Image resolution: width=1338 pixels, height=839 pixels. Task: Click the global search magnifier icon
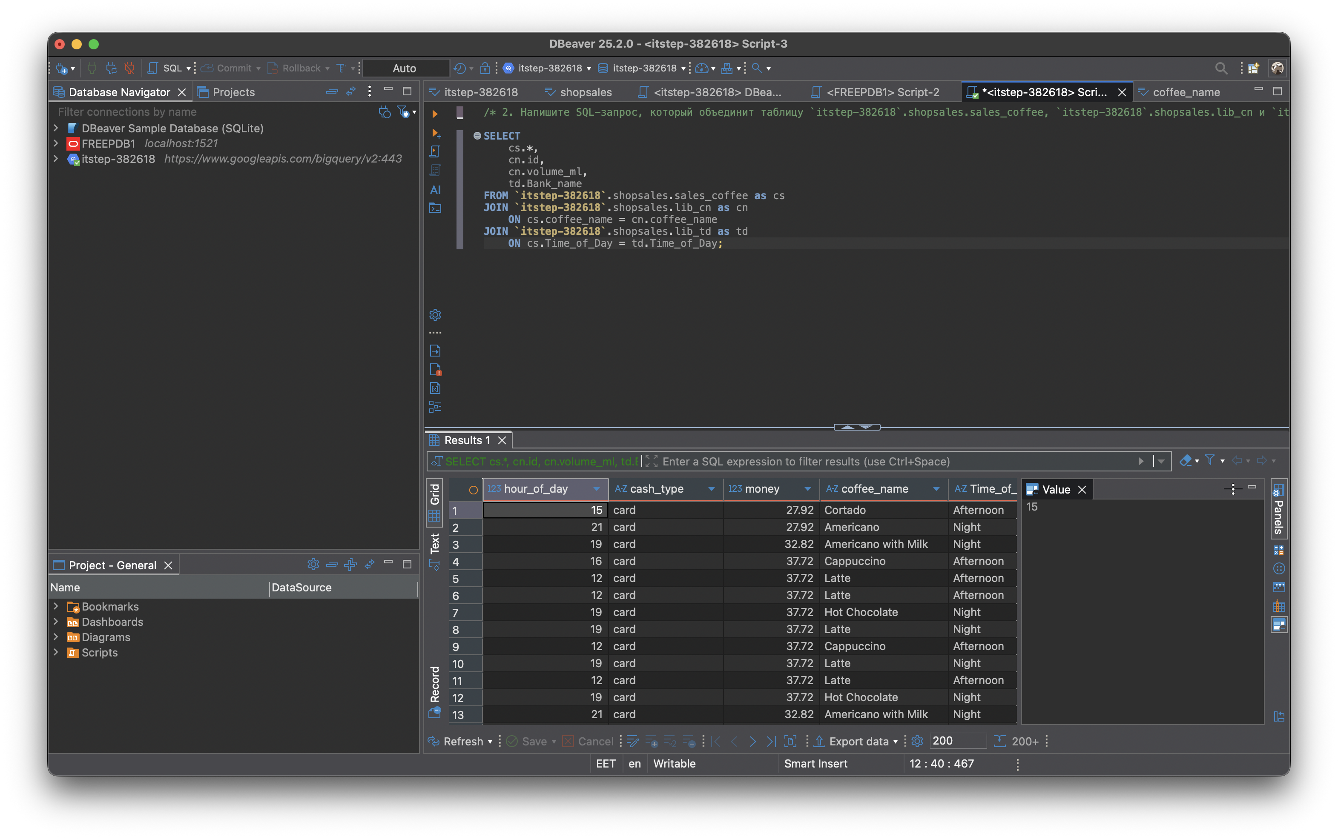click(x=1221, y=68)
